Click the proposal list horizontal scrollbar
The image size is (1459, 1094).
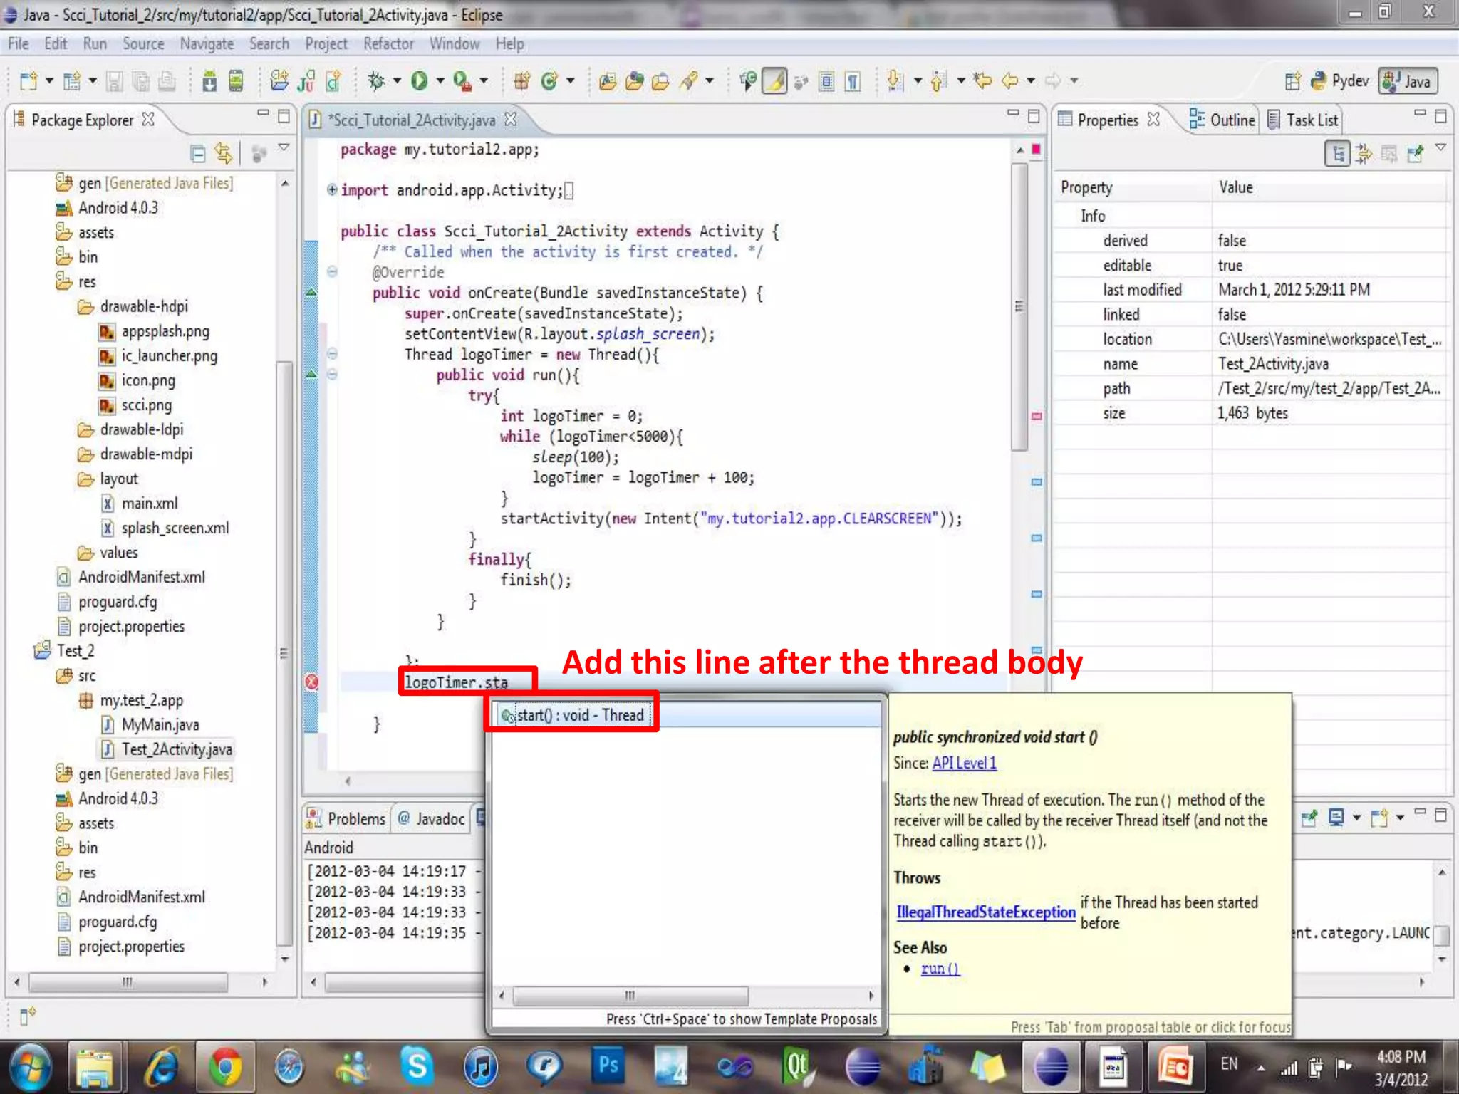point(630,995)
